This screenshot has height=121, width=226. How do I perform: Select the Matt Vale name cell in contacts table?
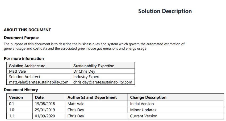[x=39, y=71]
